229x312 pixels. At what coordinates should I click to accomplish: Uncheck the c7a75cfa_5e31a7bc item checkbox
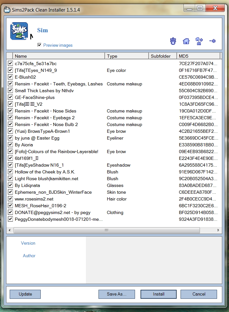click(x=10, y=63)
